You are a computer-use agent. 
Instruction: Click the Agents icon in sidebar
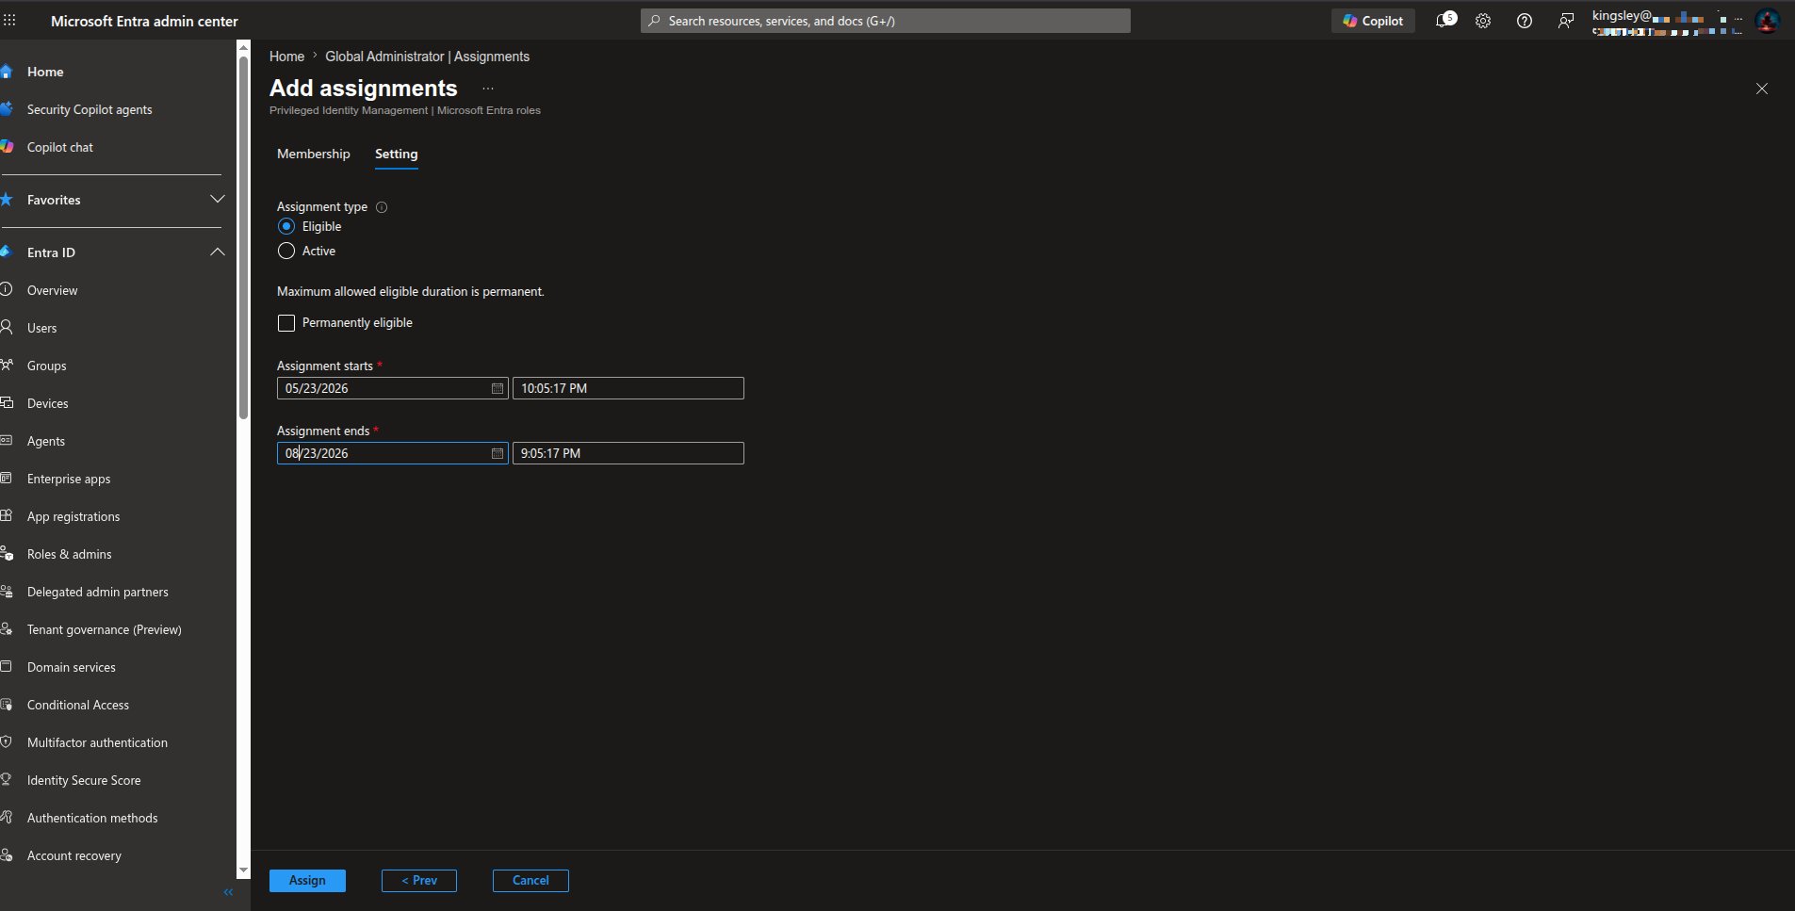(x=6, y=441)
